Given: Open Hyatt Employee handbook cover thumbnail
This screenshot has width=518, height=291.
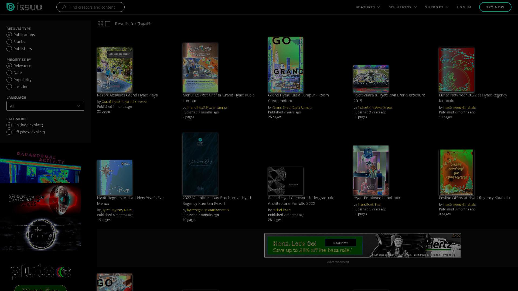Looking at the screenshot, I should coord(371,170).
